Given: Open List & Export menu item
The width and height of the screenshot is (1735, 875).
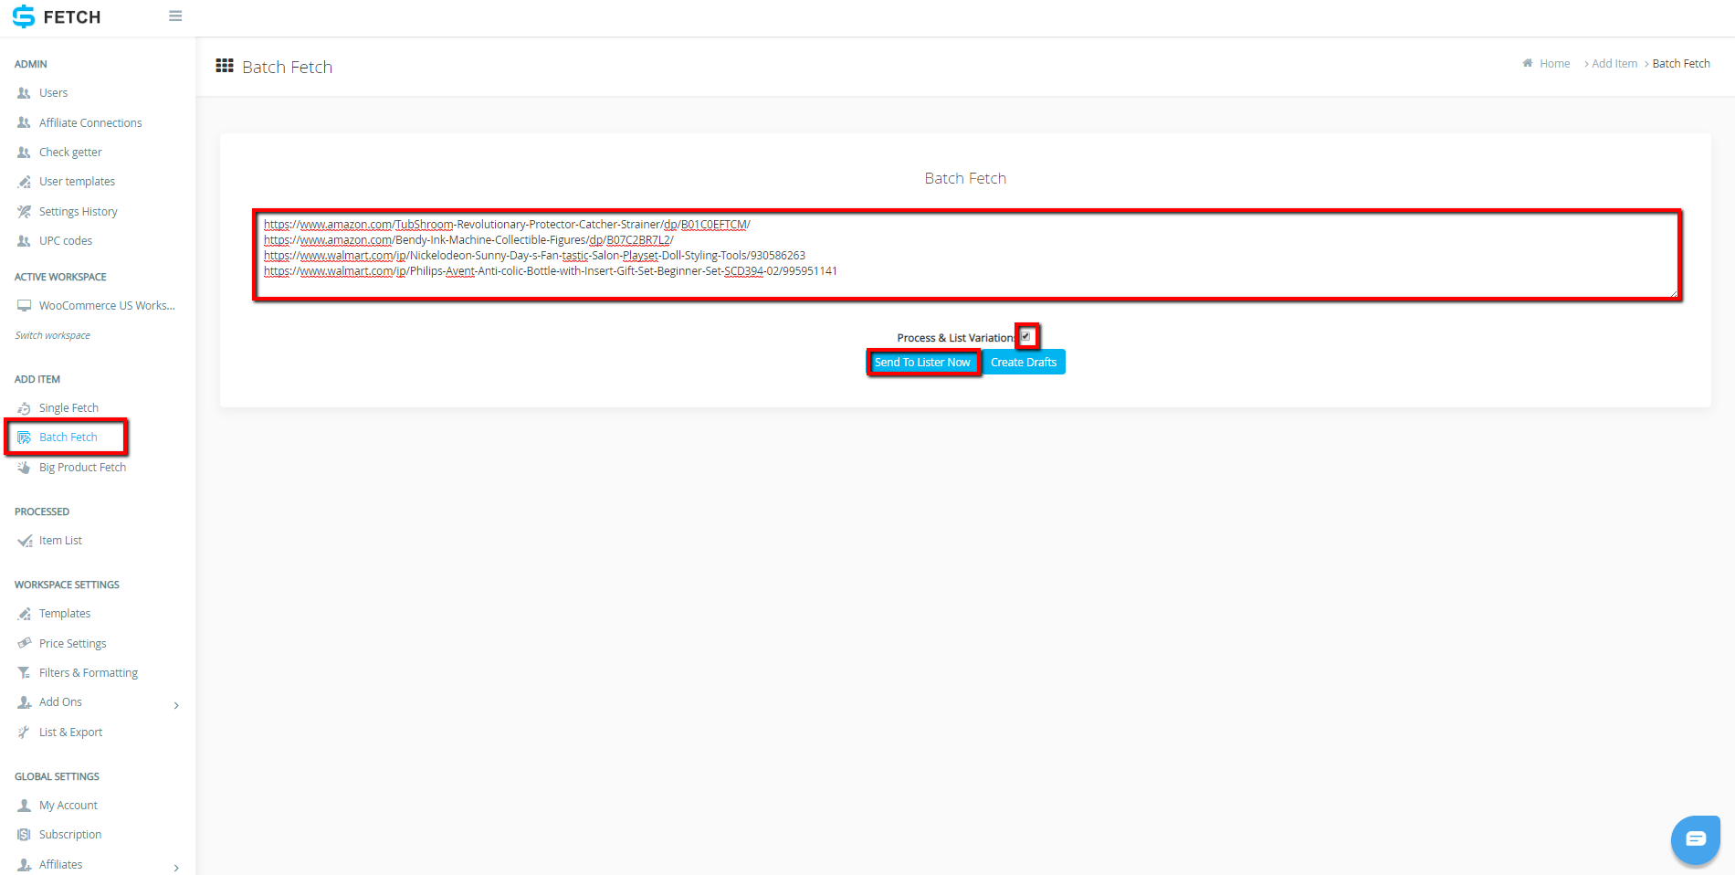Looking at the screenshot, I should (x=70, y=733).
